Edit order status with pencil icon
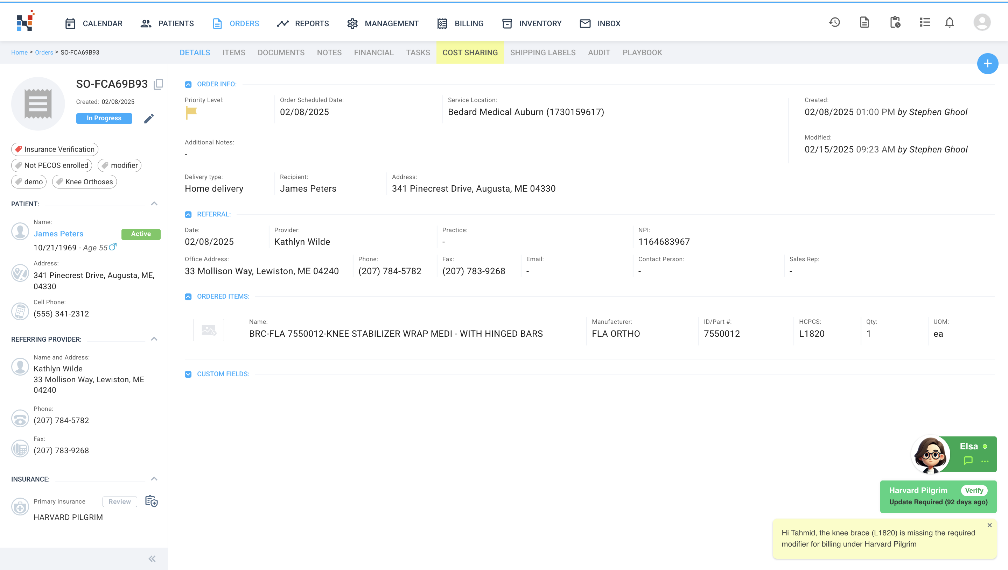1008x570 pixels. (x=149, y=119)
